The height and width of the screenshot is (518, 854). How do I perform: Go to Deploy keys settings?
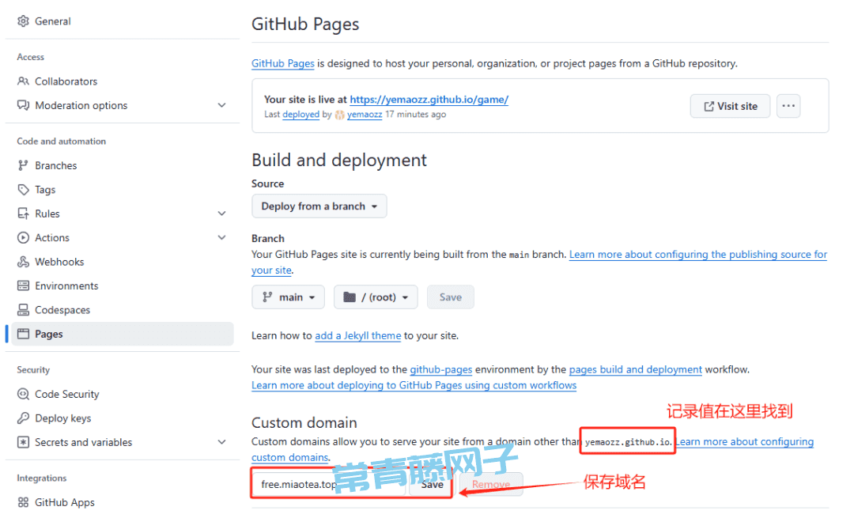click(x=62, y=418)
